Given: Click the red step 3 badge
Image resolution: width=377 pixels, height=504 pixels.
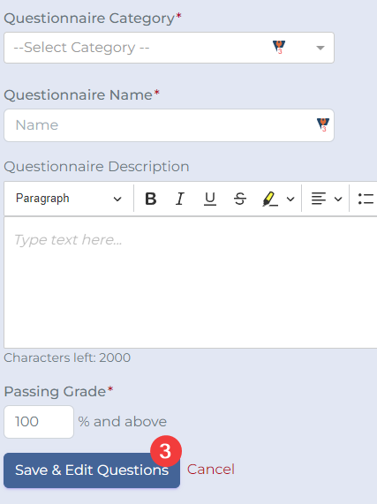Looking at the screenshot, I should coord(165,451).
